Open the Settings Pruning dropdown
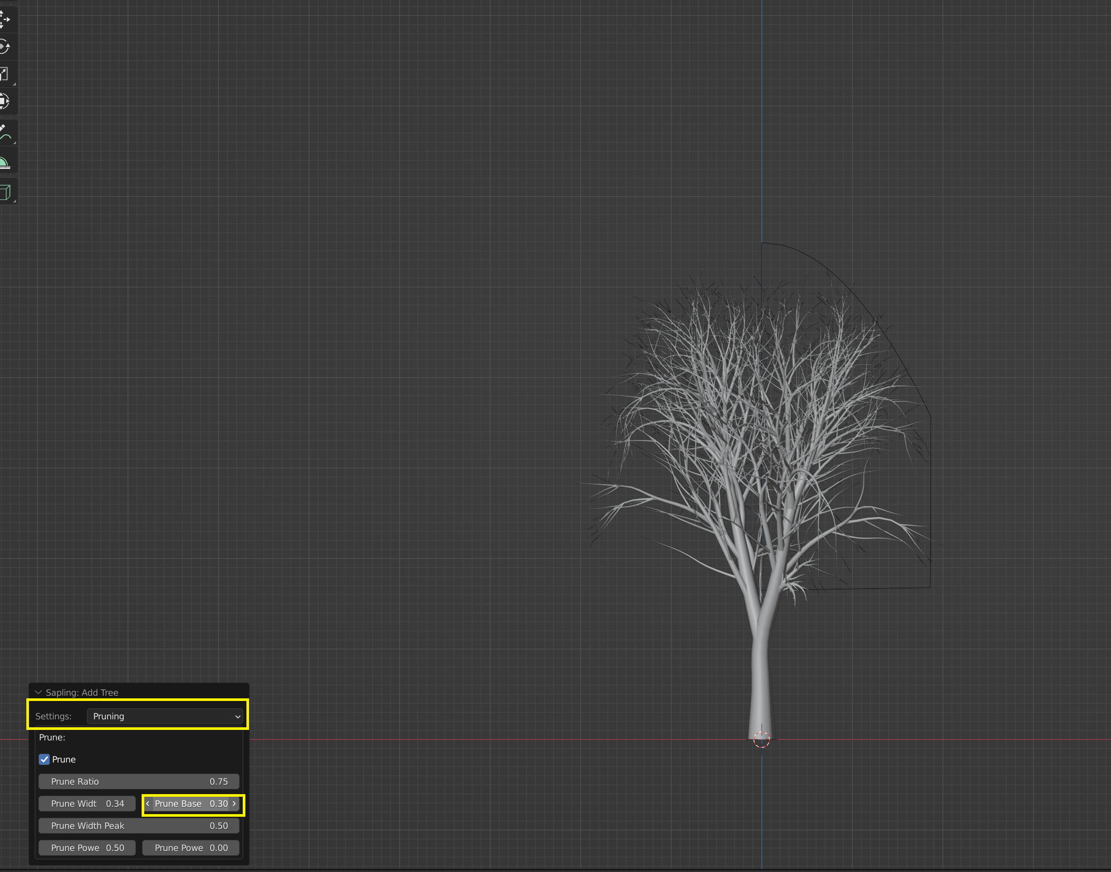This screenshot has height=872, width=1111. (x=165, y=716)
